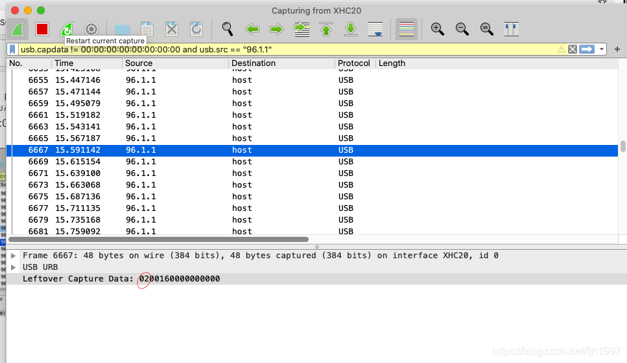Sort by Time column header
Screen dimensions: 627x363
point(87,63)
